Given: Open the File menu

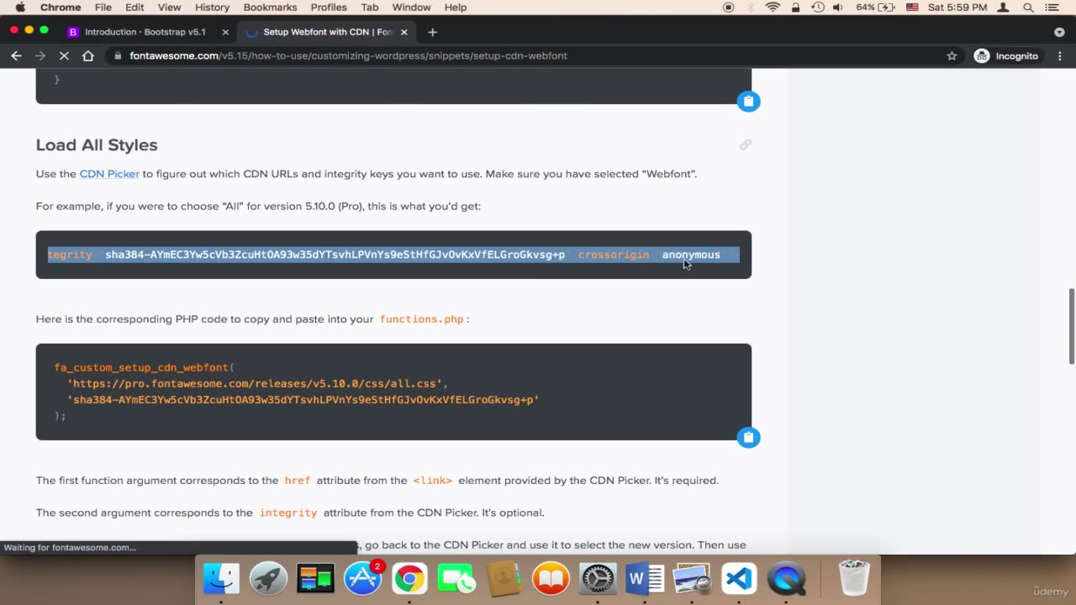Looking at the screenshot, I should [103, 8].
